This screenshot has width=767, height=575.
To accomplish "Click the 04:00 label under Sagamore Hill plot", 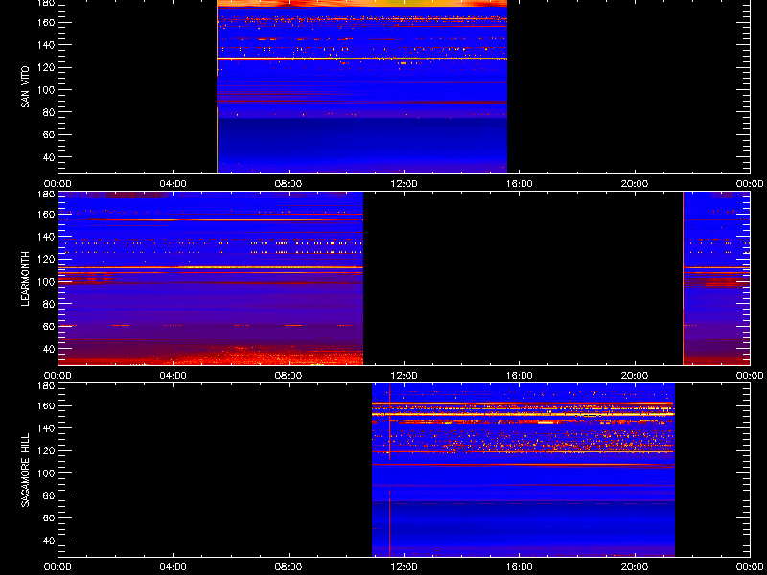I will (x=174, y=567).
